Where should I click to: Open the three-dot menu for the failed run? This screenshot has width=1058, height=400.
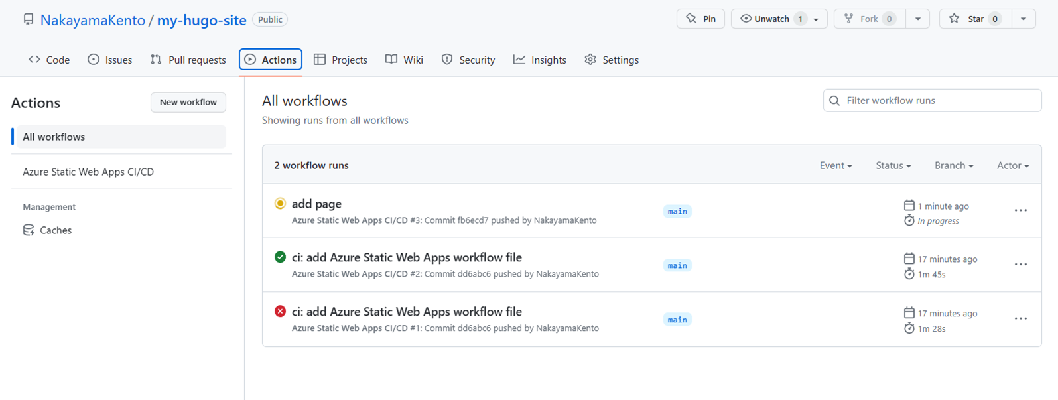click(x=1020, y=319)
